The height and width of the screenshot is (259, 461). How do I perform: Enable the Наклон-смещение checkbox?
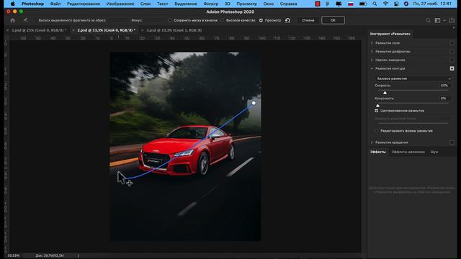click(452, 60)
